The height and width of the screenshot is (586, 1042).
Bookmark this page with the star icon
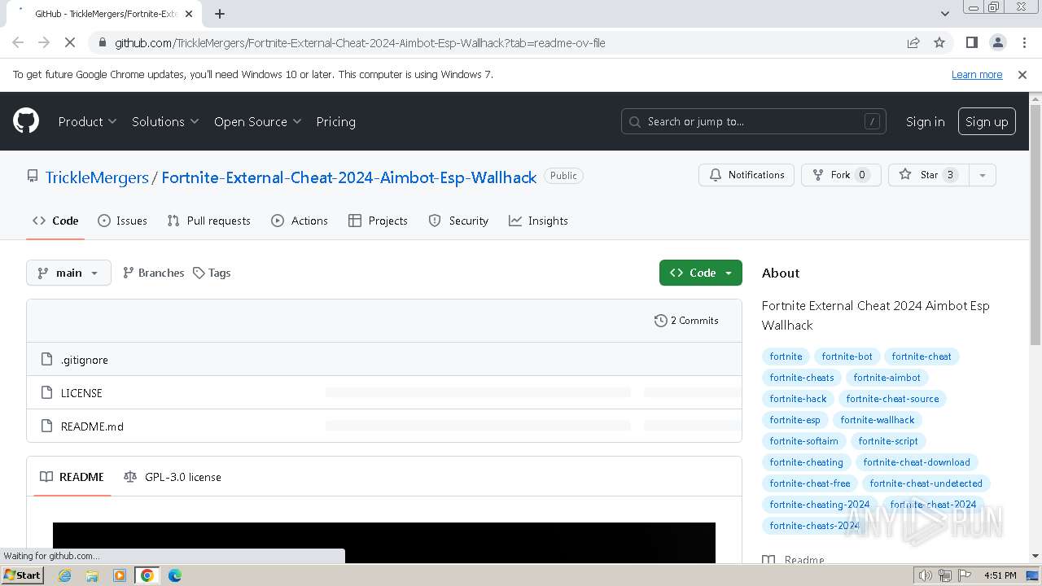tap(939, 42)
